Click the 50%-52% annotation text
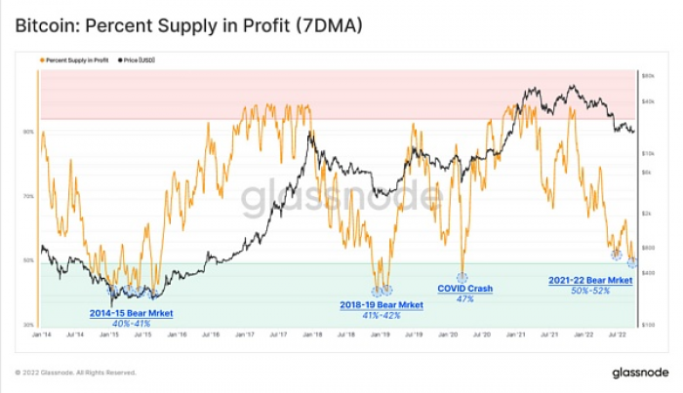 tap(590, 291)
